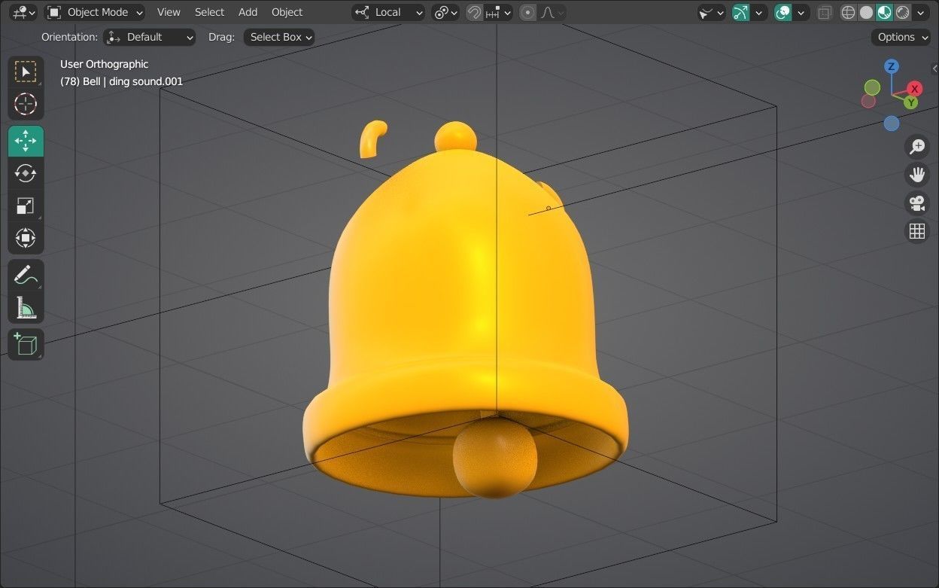Switch to wireframe viewport shading
The width and height of the screenshot is (939, 588).
pyautogui.click(x=849, y=12)
